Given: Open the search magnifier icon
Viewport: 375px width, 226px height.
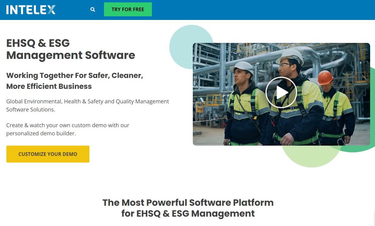Looking at the screenshot, I should [93, 10].
